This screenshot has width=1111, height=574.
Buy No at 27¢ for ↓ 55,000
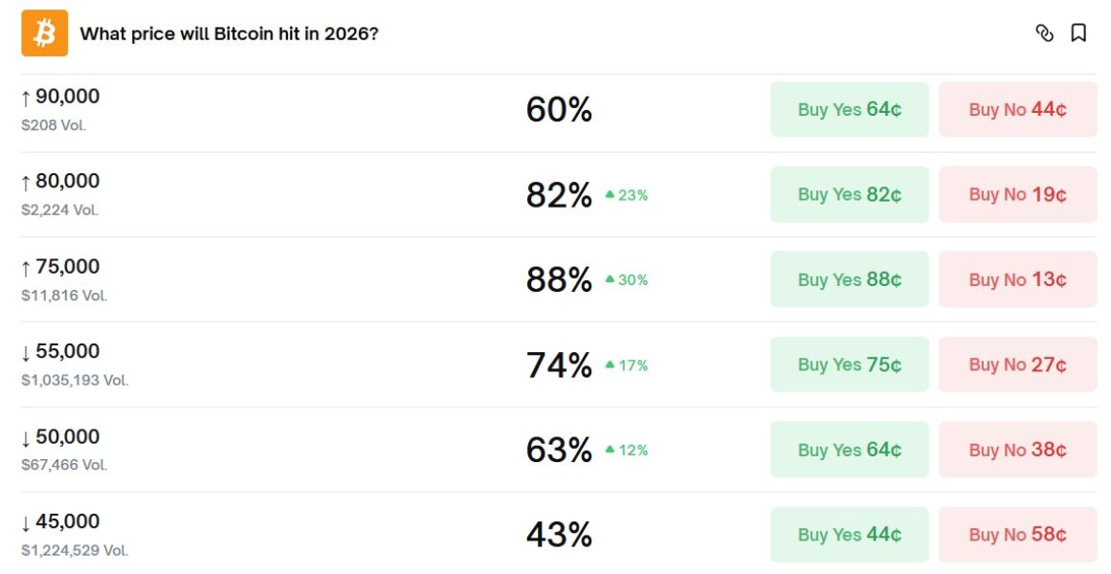1017,364
